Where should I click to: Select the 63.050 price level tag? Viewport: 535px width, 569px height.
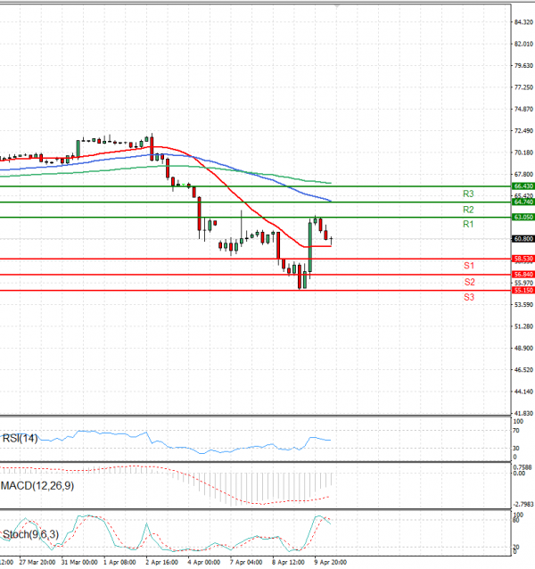(523, 217)
